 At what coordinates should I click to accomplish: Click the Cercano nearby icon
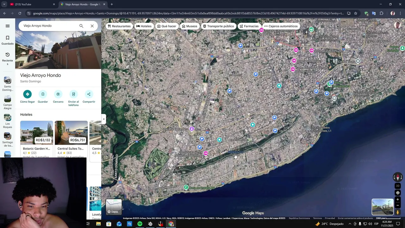point(58,94)
